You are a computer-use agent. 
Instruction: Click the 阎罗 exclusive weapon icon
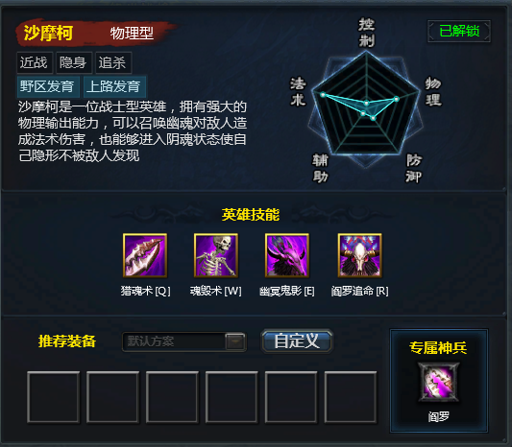tap(439, 382)
